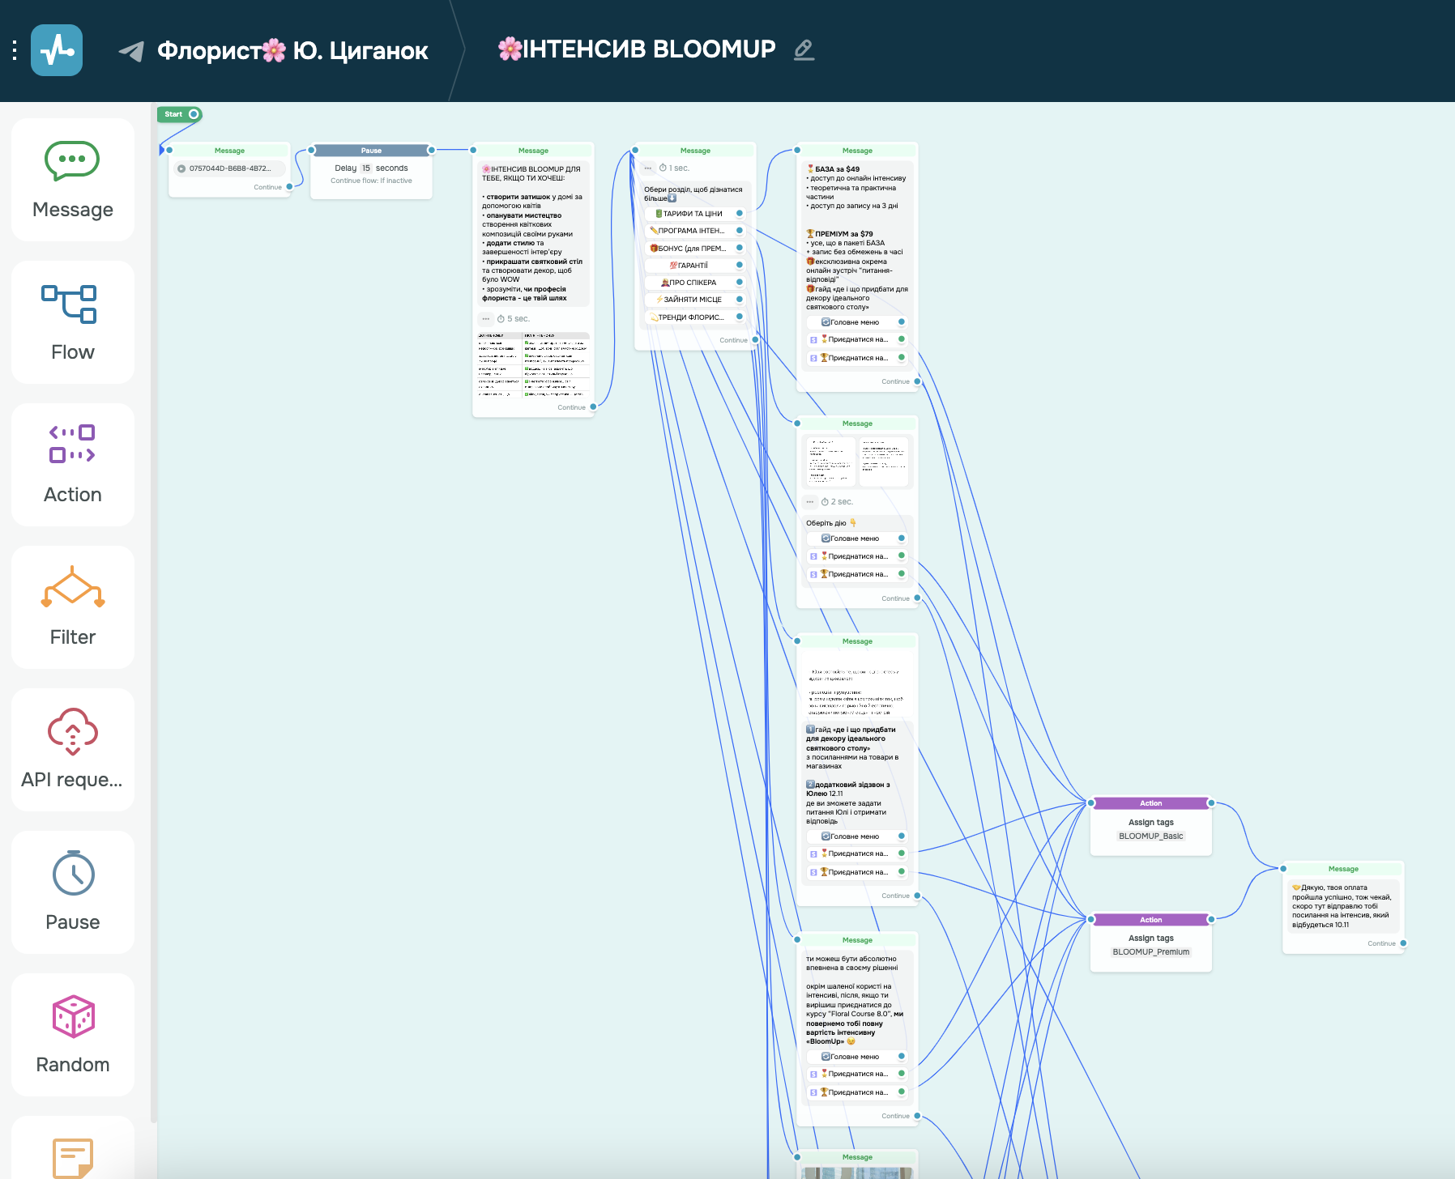Click the pencil icon to rename flow
Image resolution: width=1455 pixels, height=1179 pixels.
click(x=804, y=50)
